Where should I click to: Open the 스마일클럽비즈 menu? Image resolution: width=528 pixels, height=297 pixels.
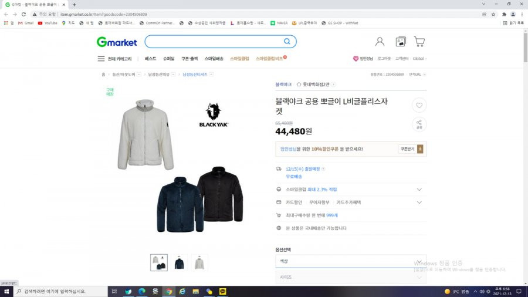click(269, 59)
